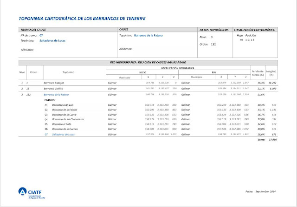
Task: Click tramo 04 'Barranco de los Chupaderos'
Action: [68, 119]
